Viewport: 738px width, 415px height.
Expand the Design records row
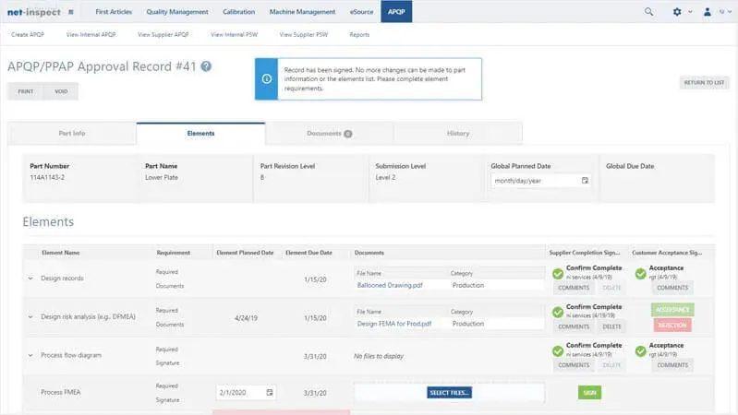point(30,279)
